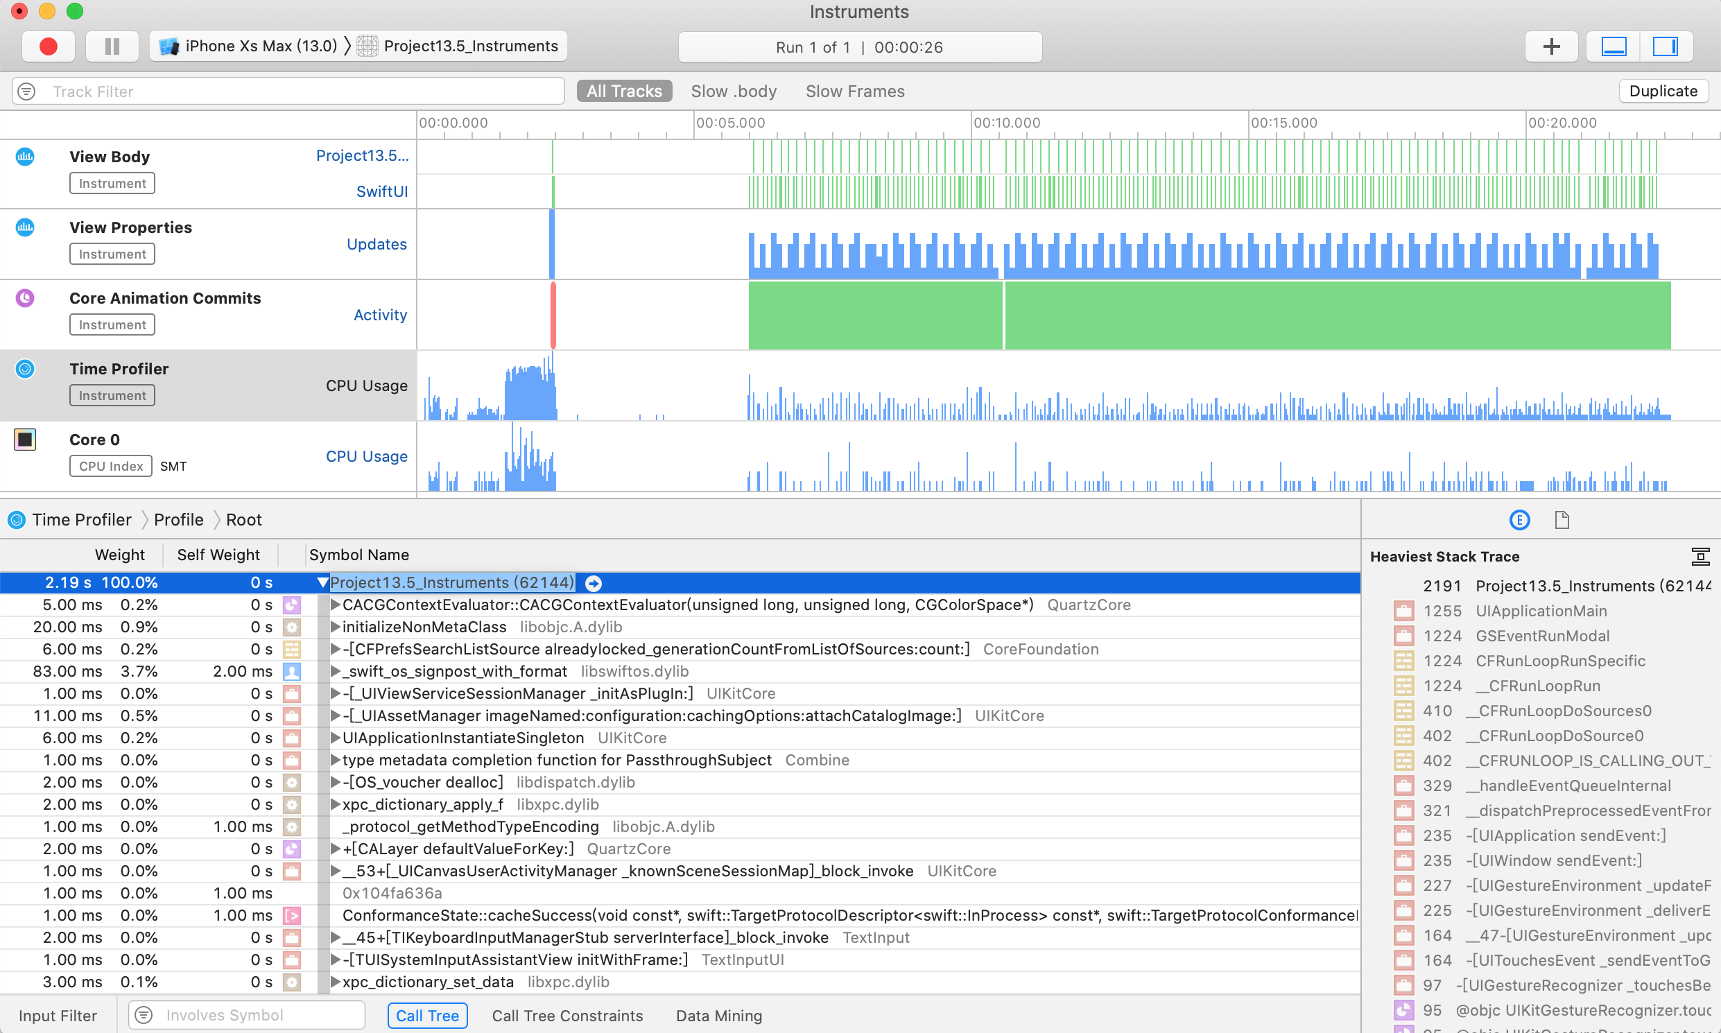Viewport: 1721px width, 1033px height.
Task: Click the add instrument button
Action: (1550, 46)
